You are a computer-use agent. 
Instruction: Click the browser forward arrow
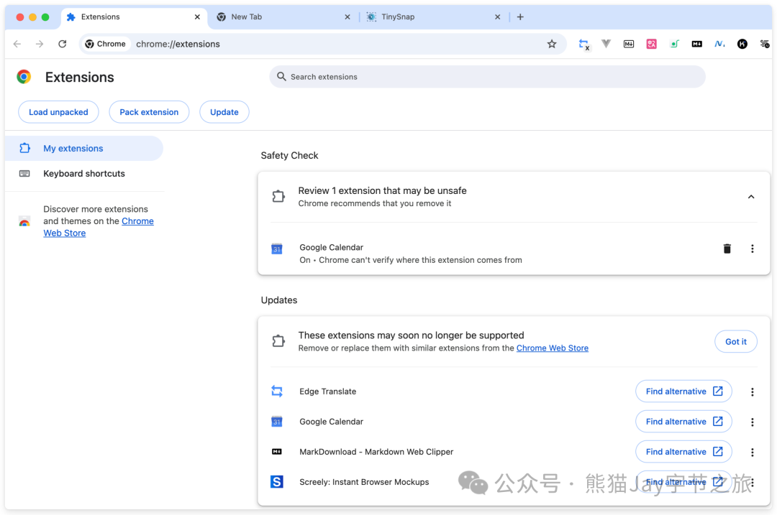pyautogui.click(x=40, y=44)
